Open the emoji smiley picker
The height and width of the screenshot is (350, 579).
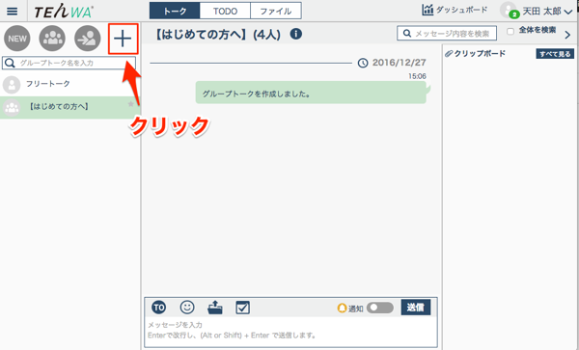pos(187,307)
